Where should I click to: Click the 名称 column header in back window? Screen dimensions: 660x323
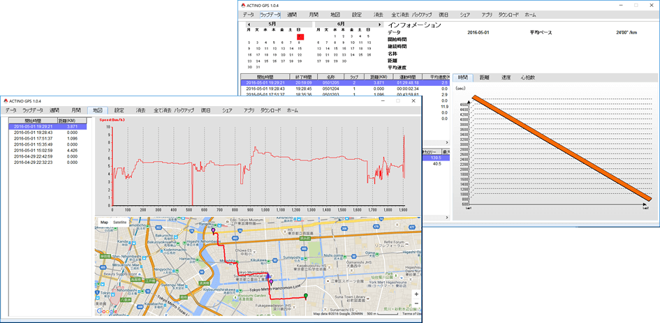click(x=330, y=77)
